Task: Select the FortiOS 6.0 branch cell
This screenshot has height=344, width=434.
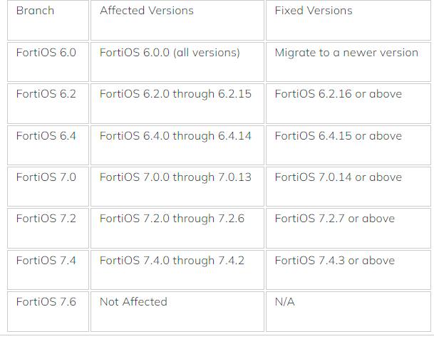Action: pos(48,62)
